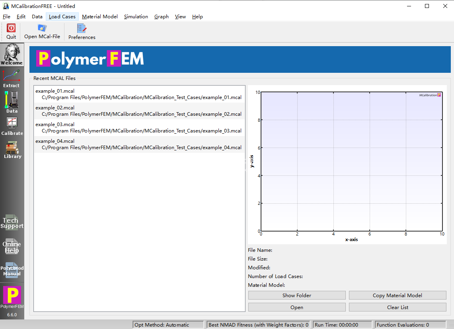Open the PolyUMod Manual sidebar icon
The height and width of the screenshot is (329, 454).
click(12, 270)
